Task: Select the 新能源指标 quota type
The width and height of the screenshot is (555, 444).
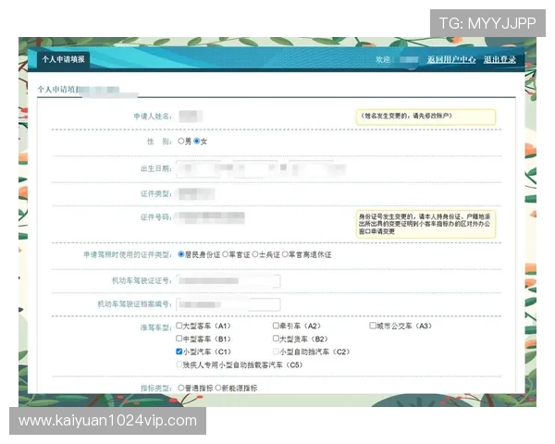Action: (218, 388)
